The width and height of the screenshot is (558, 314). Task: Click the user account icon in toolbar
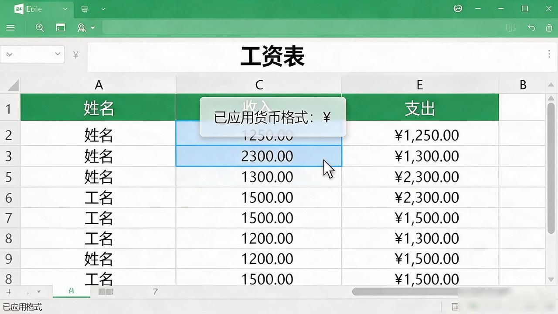click(82, 28)
